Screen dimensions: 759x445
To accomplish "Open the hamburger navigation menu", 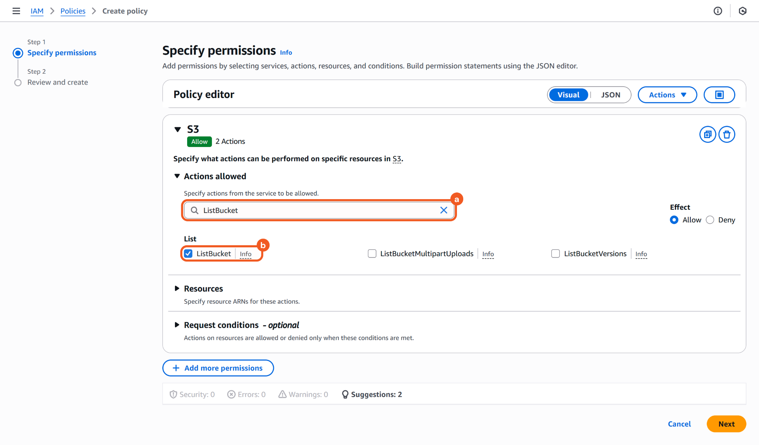I will [16, 11].
